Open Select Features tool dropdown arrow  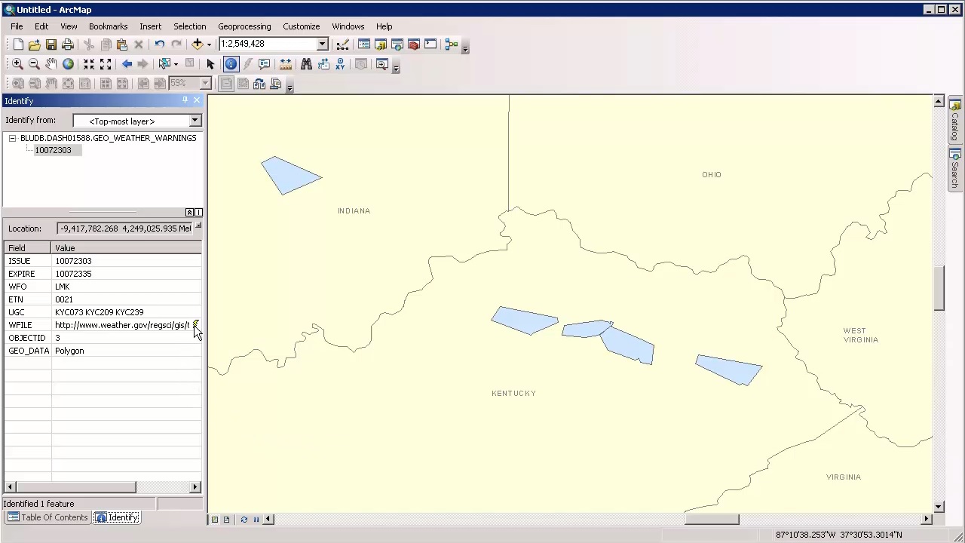(x=176, y=64)
